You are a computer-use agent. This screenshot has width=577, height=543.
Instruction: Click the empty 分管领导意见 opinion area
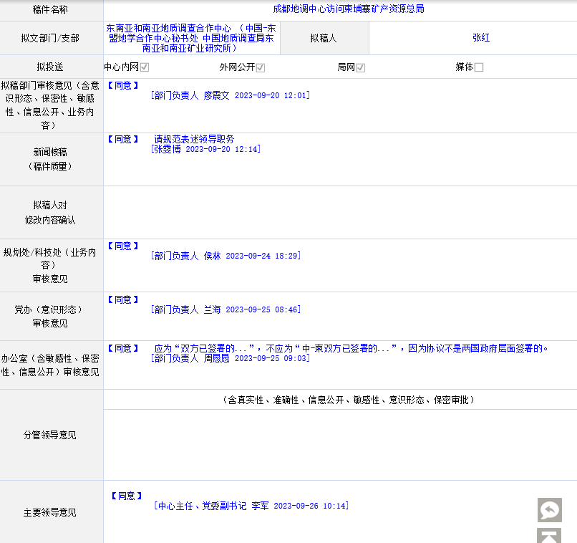(x=340, y=444)
